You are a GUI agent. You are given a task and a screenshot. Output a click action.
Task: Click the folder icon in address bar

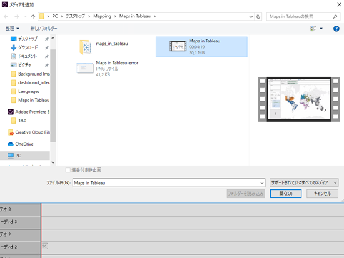[42, 16]
